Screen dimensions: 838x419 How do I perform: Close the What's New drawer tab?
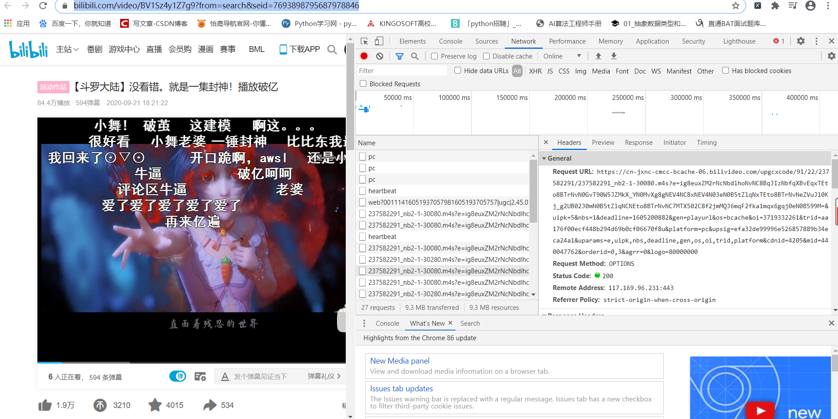[450, 323]
